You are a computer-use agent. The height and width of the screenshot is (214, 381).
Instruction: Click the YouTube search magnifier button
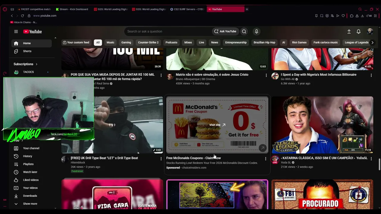[244, 32]
